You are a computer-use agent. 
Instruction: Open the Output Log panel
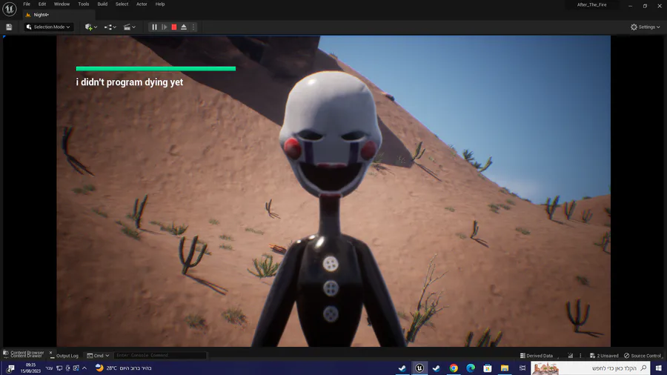pyautogui.click(x=64, y=356)
